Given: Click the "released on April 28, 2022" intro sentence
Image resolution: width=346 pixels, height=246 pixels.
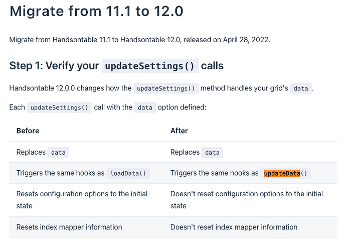Looking at the screenshot, I should [140, 40].
